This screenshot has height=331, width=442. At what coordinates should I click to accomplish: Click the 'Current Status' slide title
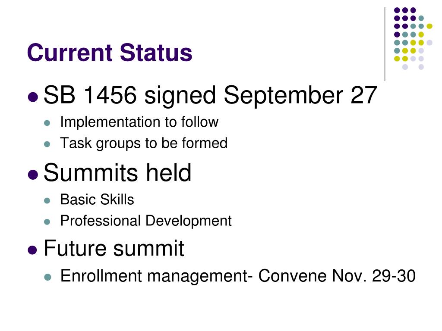[110, 52]
